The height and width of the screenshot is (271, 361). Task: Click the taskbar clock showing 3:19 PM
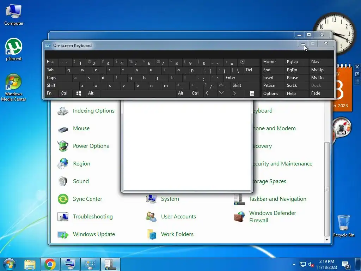(x=326, y=264)
